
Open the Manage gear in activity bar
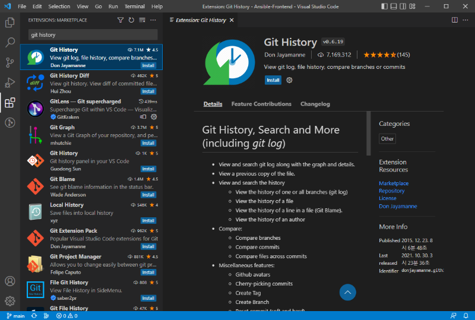(x=9, y=301)
